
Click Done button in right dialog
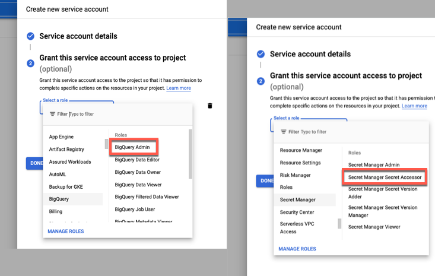[265, 181]
